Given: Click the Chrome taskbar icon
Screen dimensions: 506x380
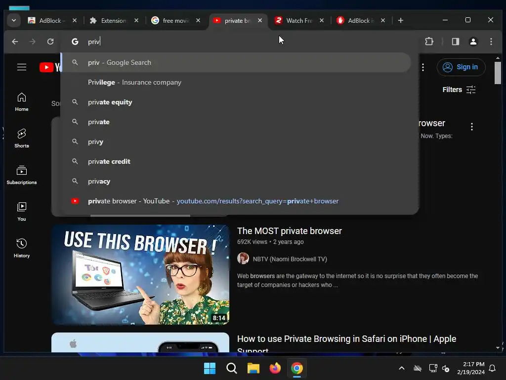Looking at the screenshot, I should coord(297,368).
